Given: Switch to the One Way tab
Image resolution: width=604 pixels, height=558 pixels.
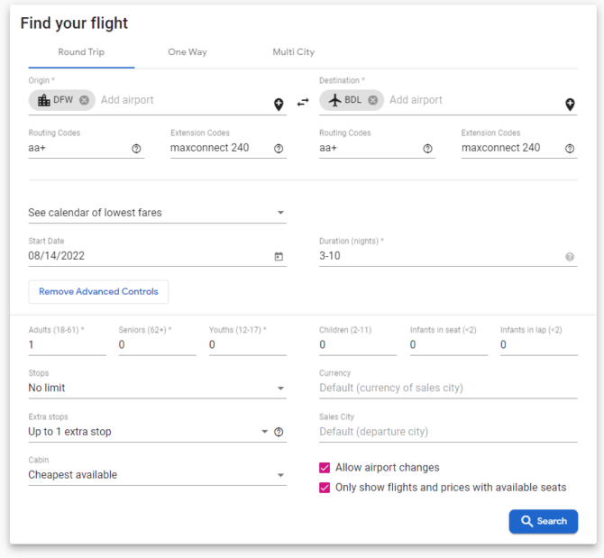Looking at the screenshot, I should tap(188, 52).
